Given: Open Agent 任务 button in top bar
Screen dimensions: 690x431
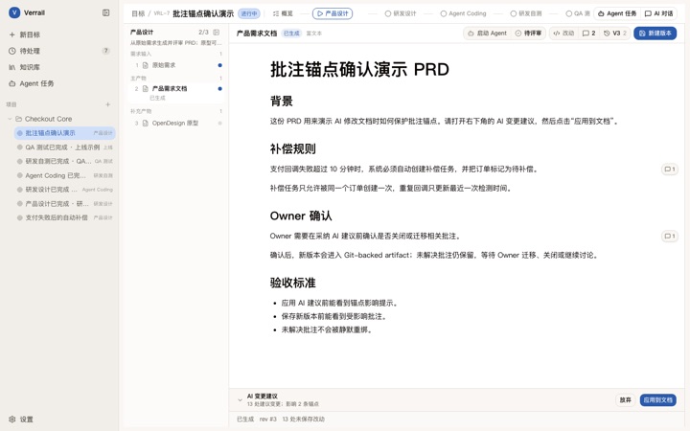Looking at the screenshot, I should pos(617,13).
